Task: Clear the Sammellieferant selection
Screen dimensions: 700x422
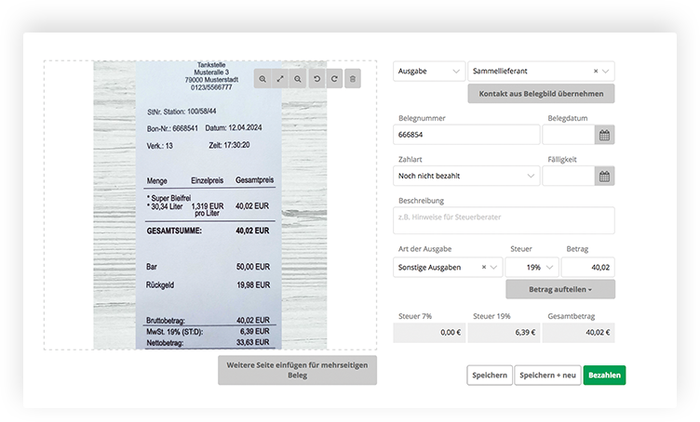Action: pyautogui.click(x=596, y=72)
